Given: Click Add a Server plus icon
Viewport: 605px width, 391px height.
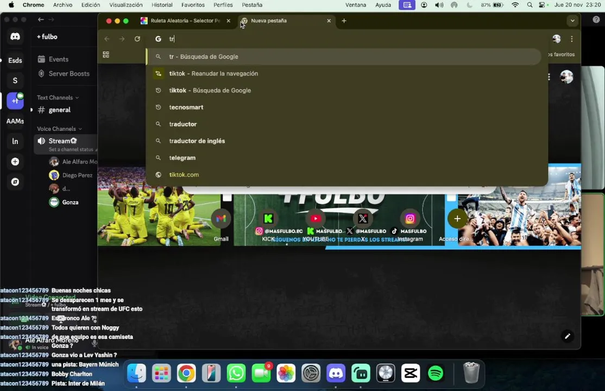Looking at the screenshot, I should tap(15, 162).
